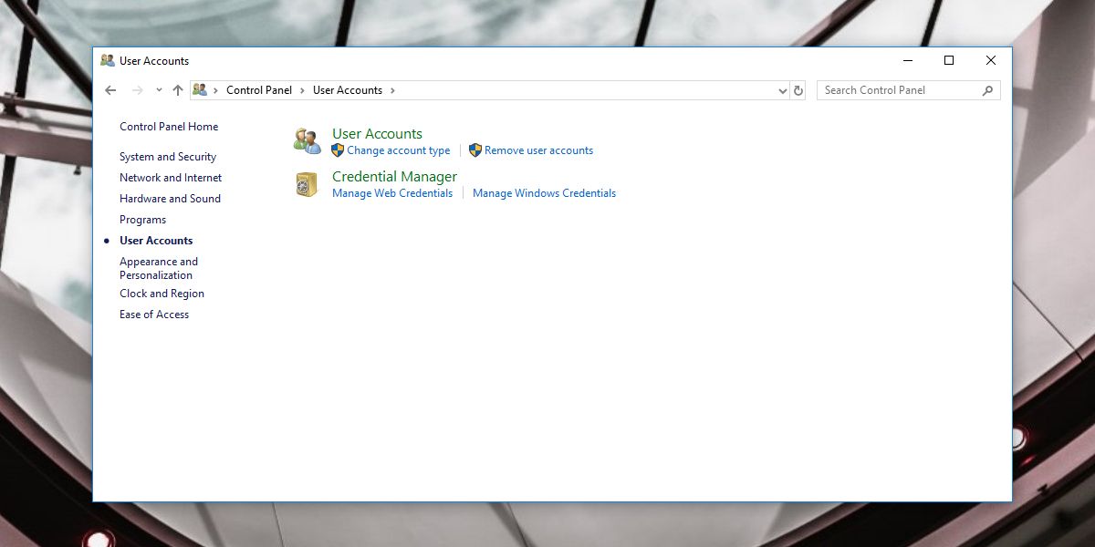Open Remove user accounts link
Image resolution: width=1095 pixels, height=547 pixels.
pyautogui.click(x=539, y=150)
